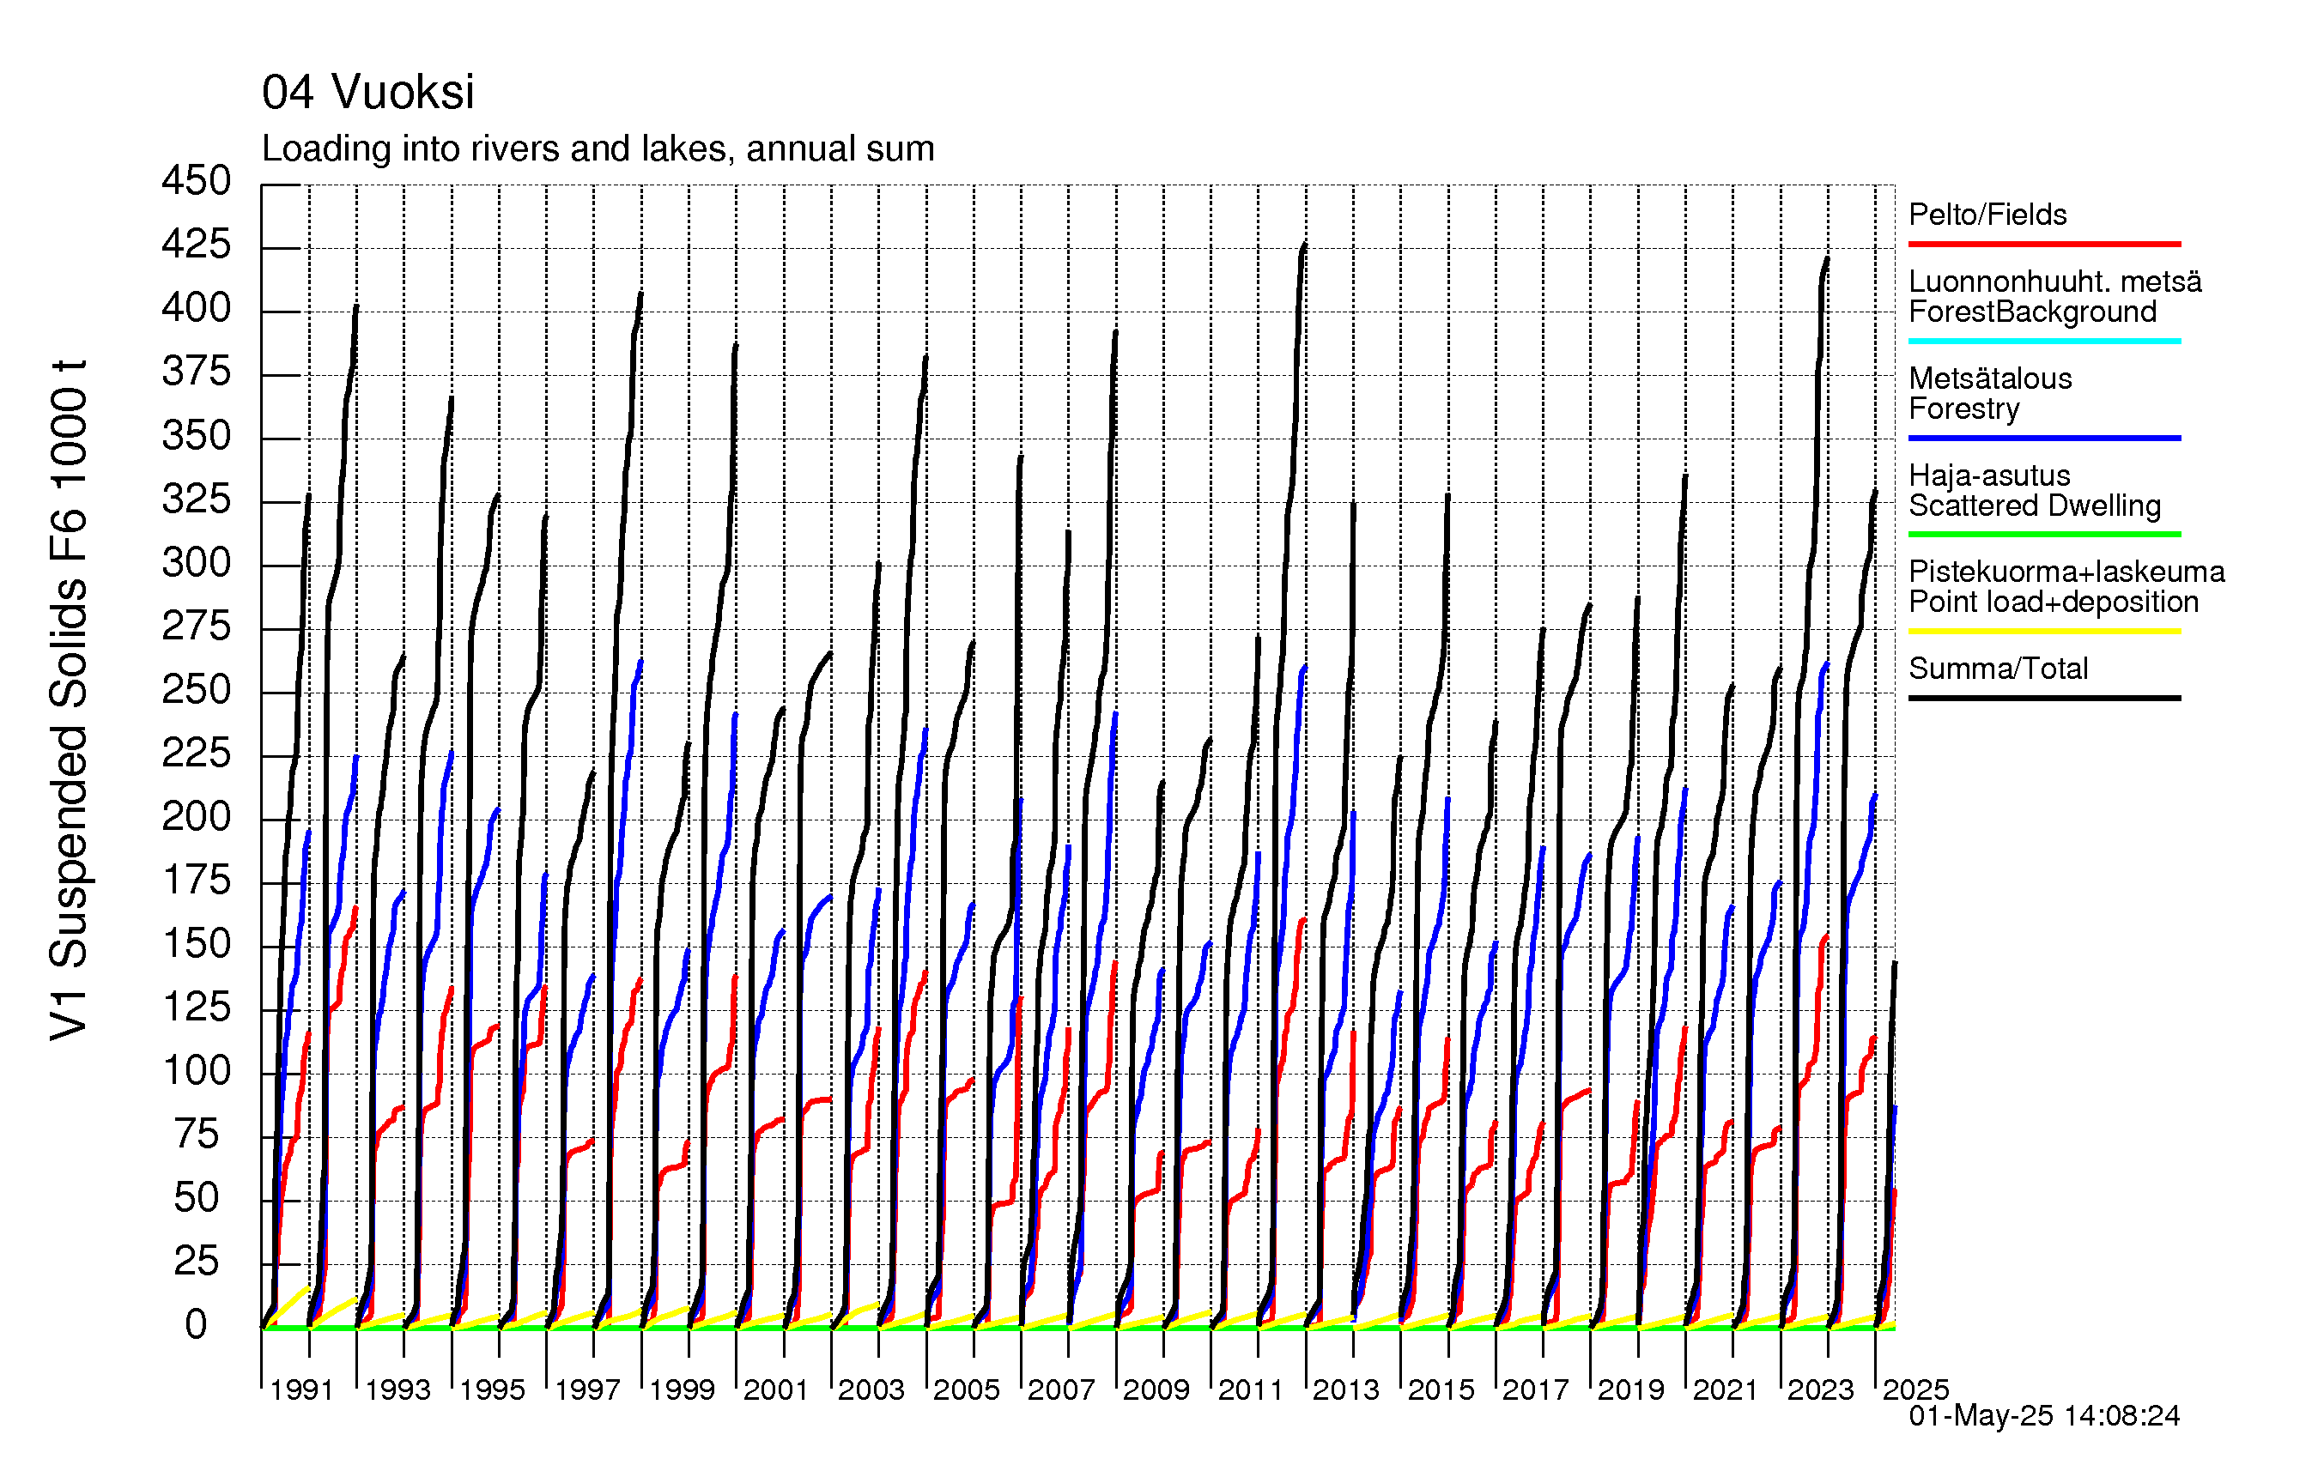Click the black Summa/Total legend line

coord(2045,698)
